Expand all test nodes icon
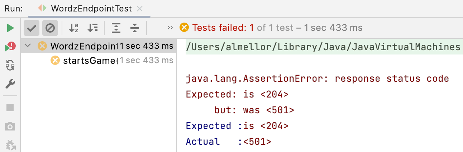 (116, 28)
